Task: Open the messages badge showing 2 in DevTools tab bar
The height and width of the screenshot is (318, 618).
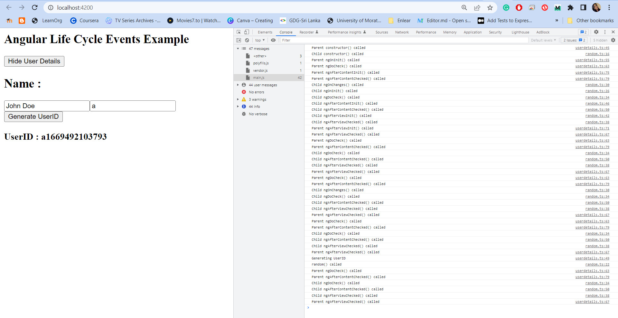Action: click(x=583, y=32)
